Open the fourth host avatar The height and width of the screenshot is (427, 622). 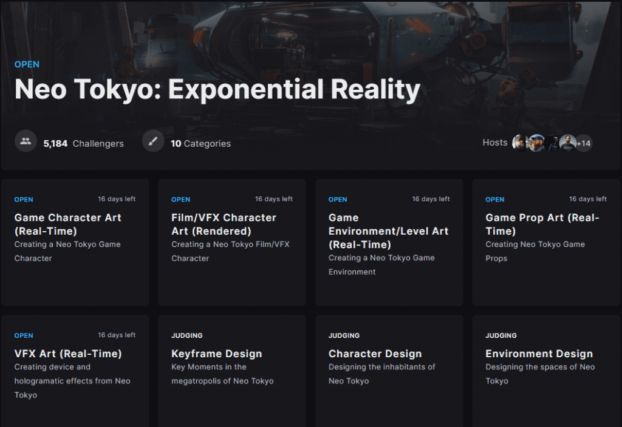[568, 143]
